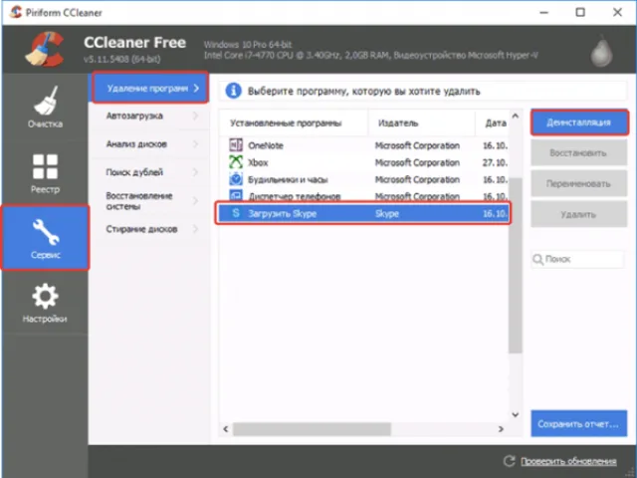637x478 pixels.
Task: Select the Сервис wrench section
Action: (45, 238)
